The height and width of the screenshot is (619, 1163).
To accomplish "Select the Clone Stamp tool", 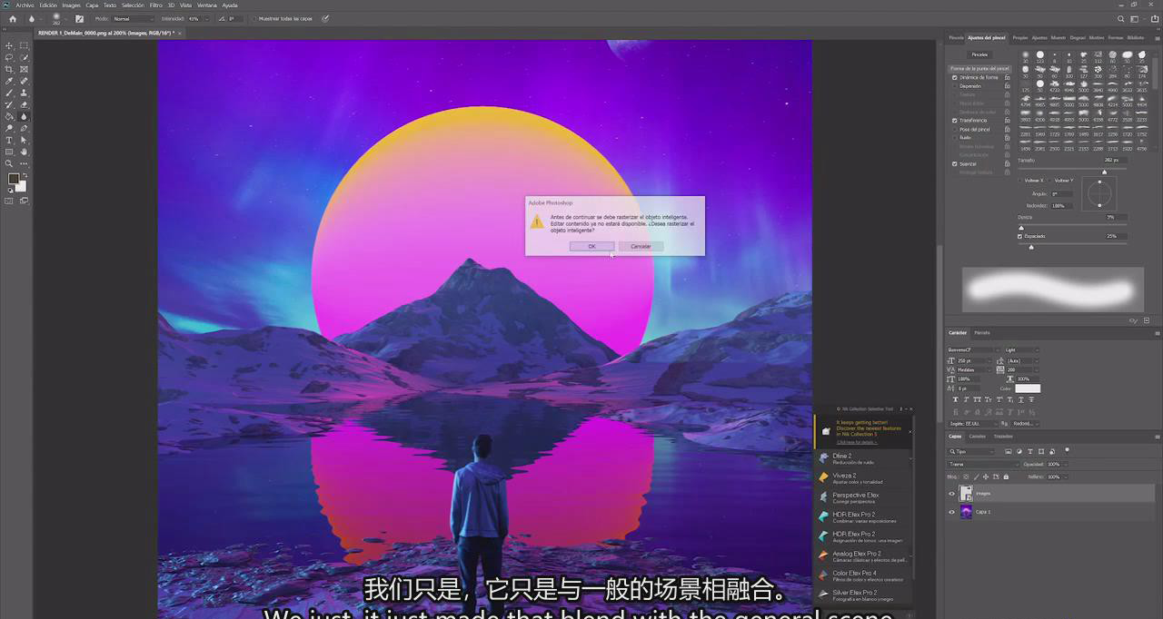I will [x=24, y=93].
